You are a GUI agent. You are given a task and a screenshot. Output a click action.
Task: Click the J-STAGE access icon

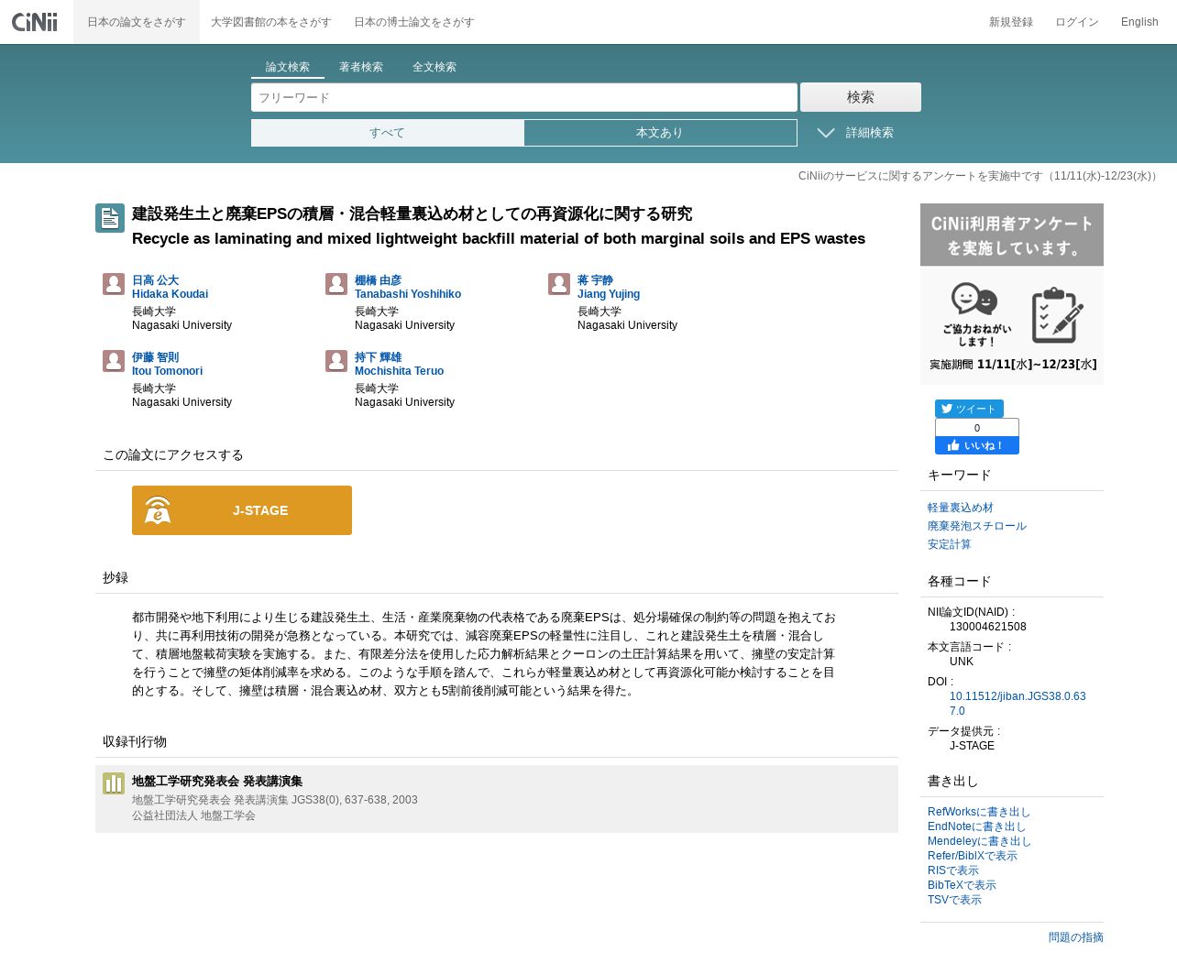[x=158, y=510]
